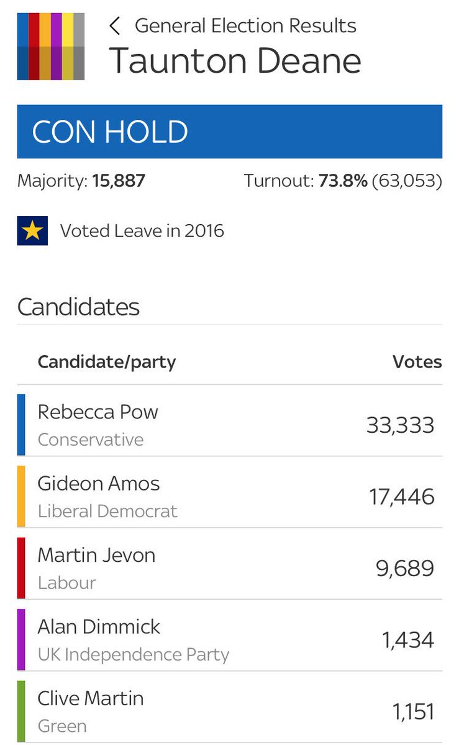Select Martin Jevon's Labour row
Viewport: 459px width, 745px height.
click(x=230, y=568)
